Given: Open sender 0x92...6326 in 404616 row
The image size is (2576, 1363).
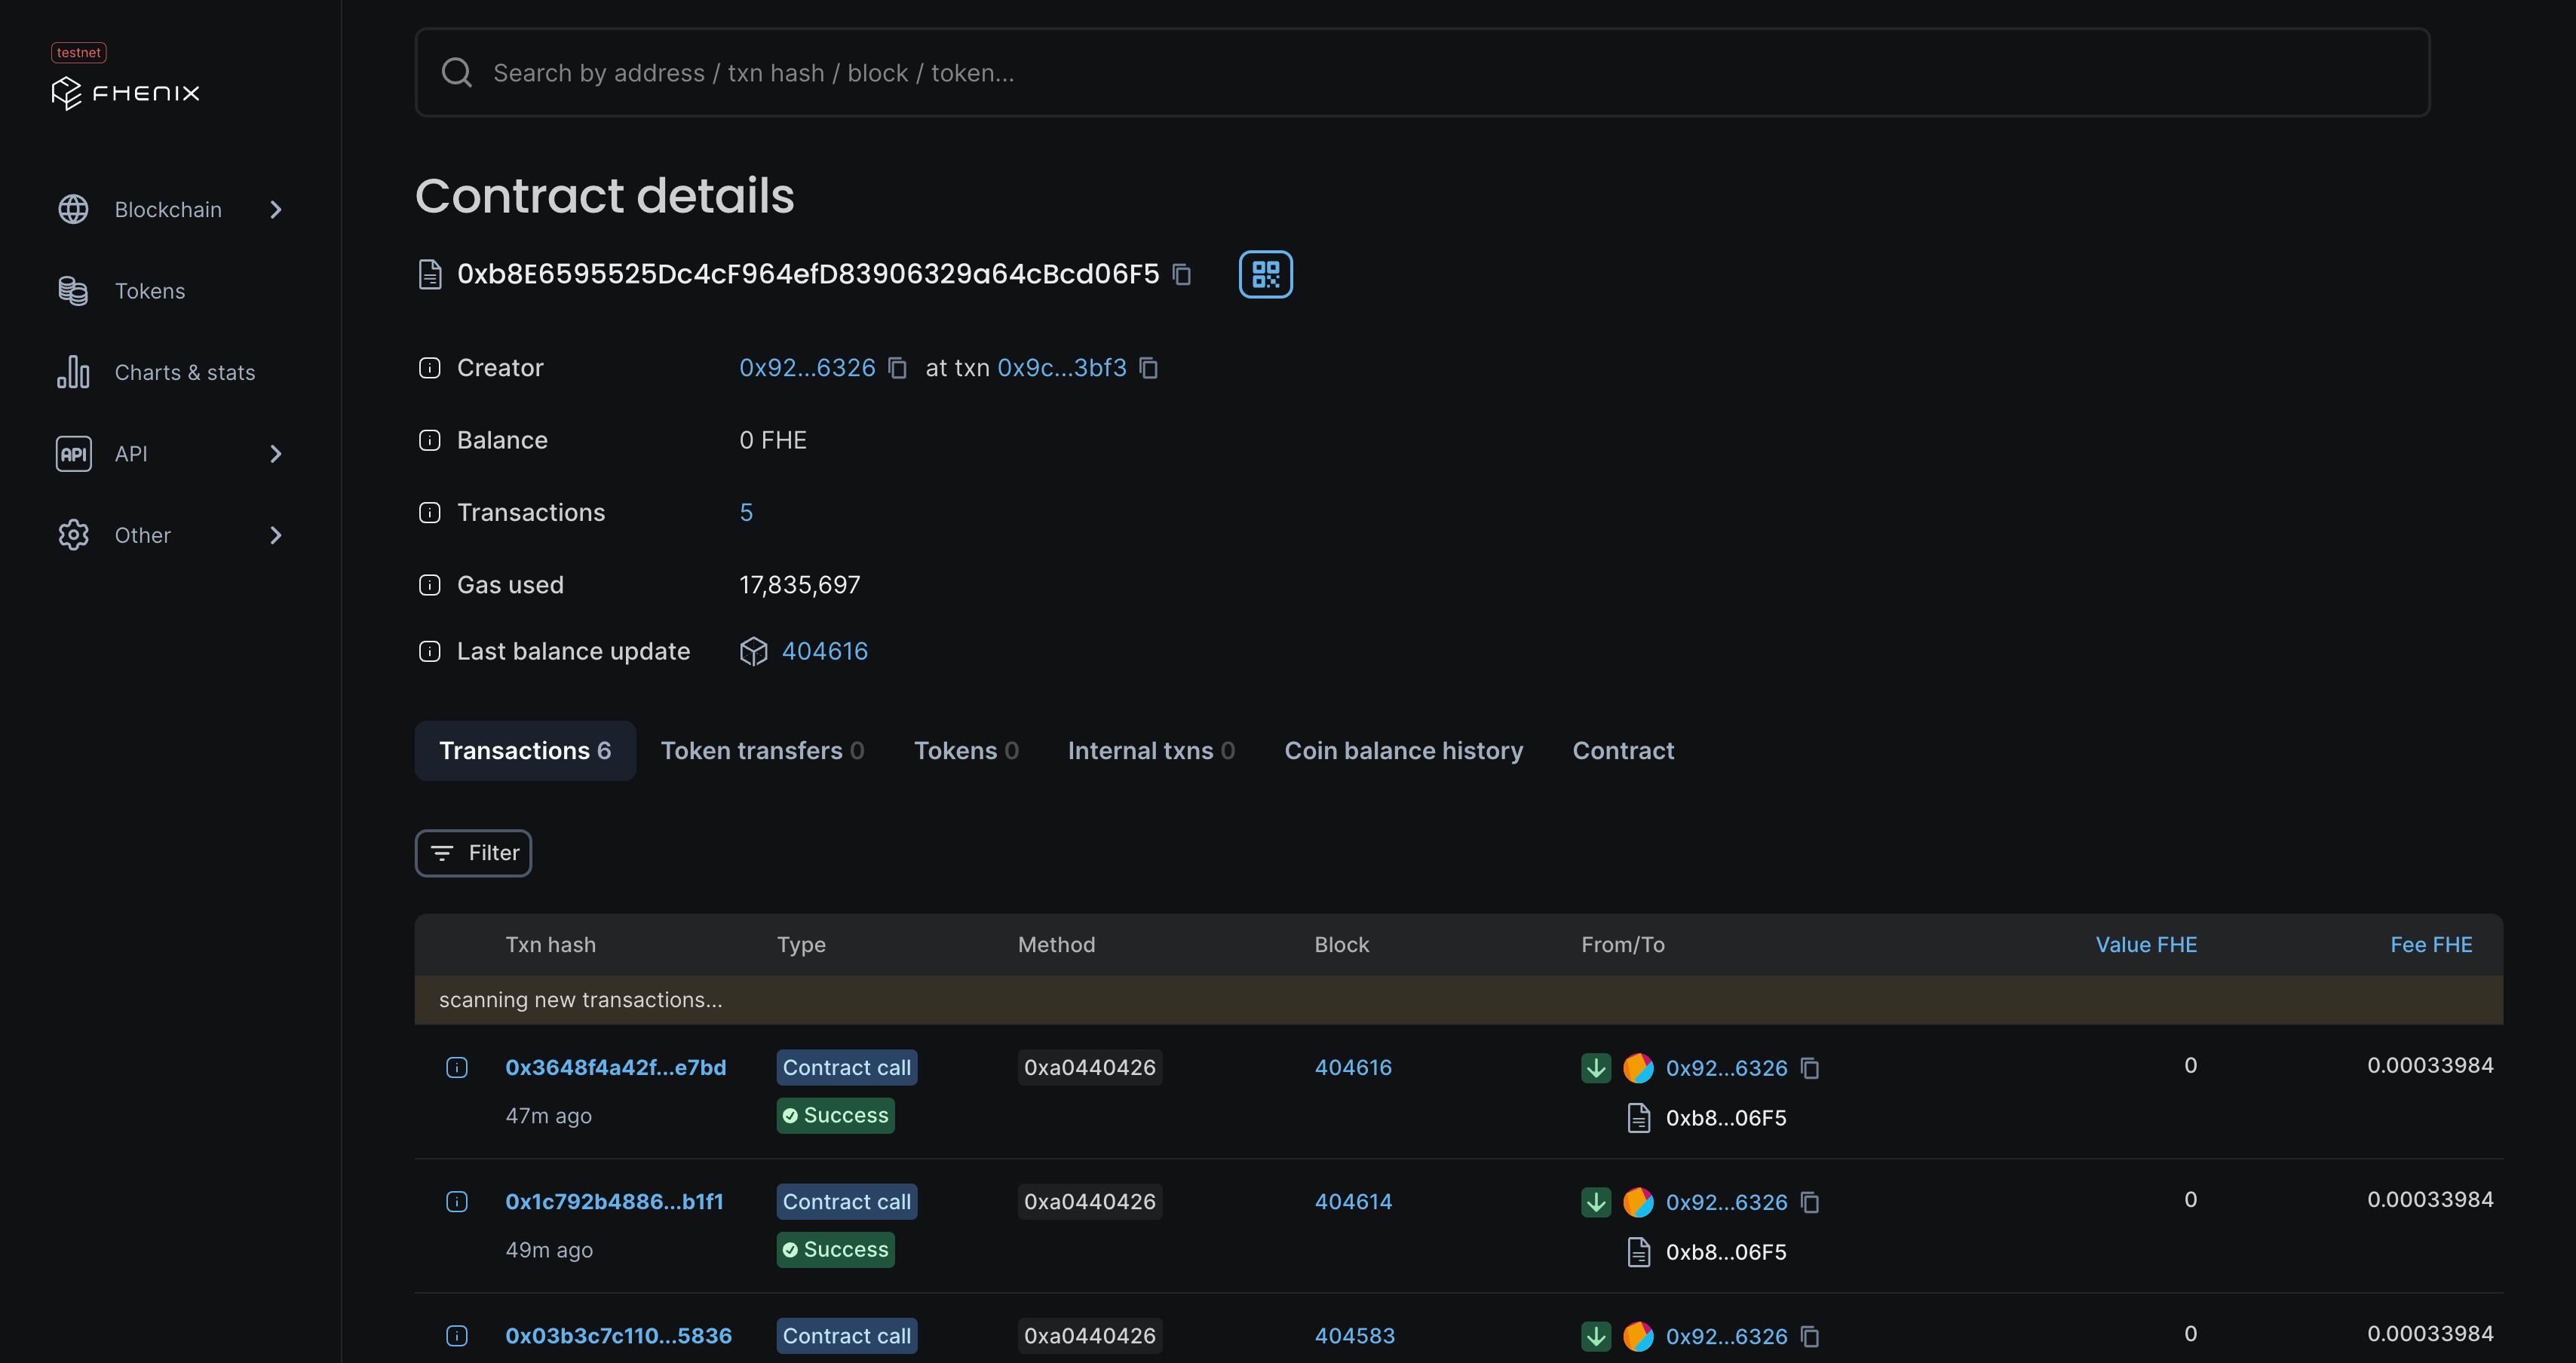Looking at the screenshot, I should 1726,1068.
